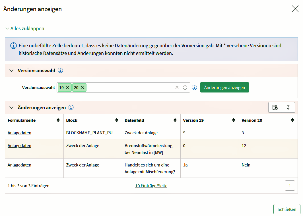Click info icon beside Änderungen anzeigen heading

[71, 107]
